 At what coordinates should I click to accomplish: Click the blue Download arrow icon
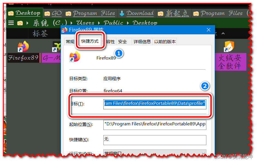[x=122, y=13]
